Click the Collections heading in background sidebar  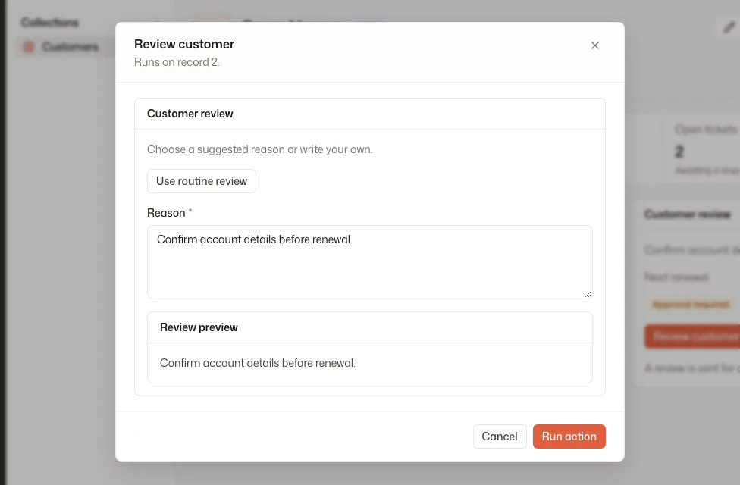coord(49,22)
